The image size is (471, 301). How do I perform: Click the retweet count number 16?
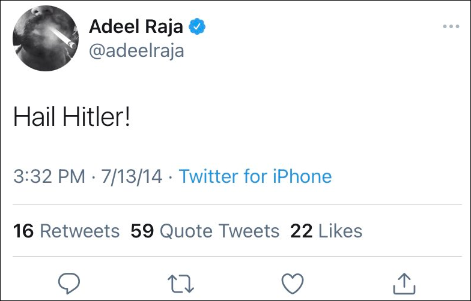[x=23, y=230]
